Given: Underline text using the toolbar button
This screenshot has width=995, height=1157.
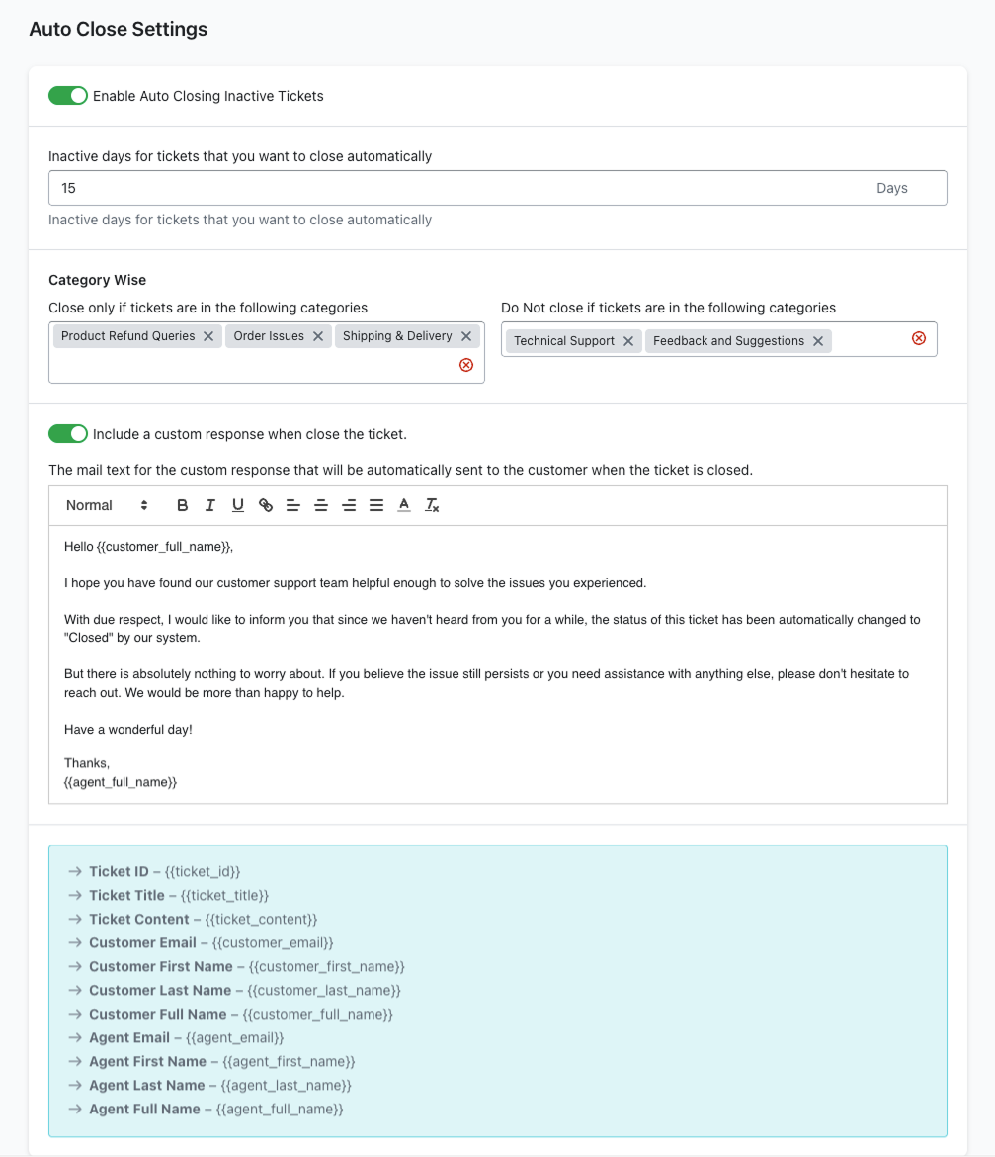Looking at the screenshot, I should coord(237,505).
